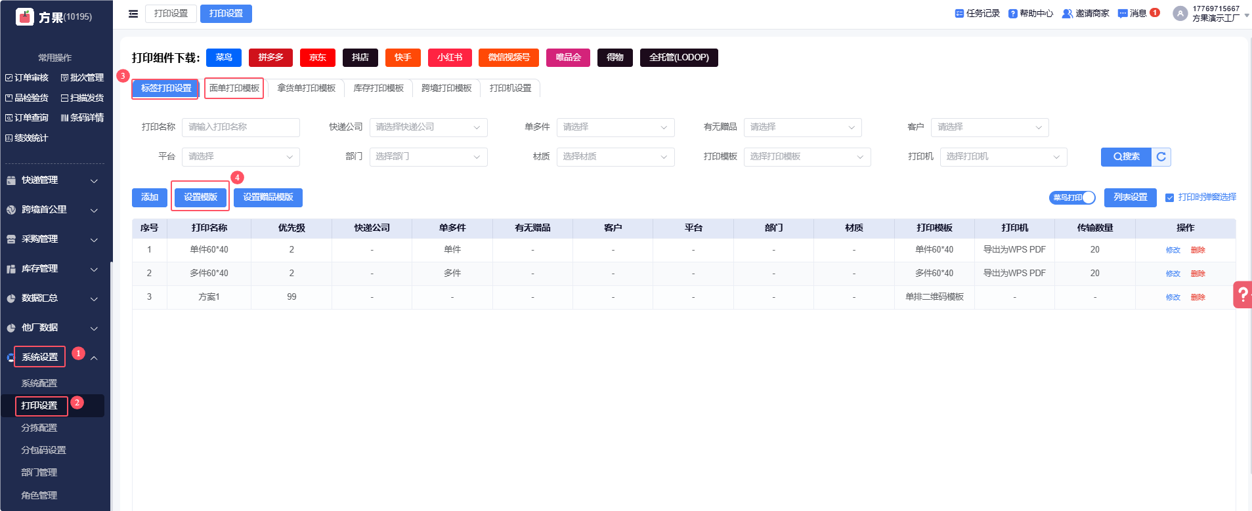
Task: Click the red floating question mark icon
Action: coord(1242,295)
